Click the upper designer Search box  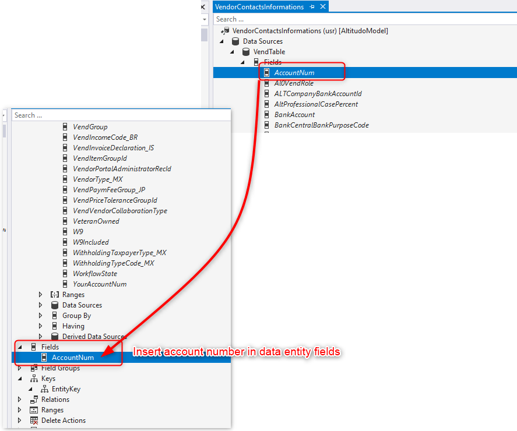click(361, 19)
